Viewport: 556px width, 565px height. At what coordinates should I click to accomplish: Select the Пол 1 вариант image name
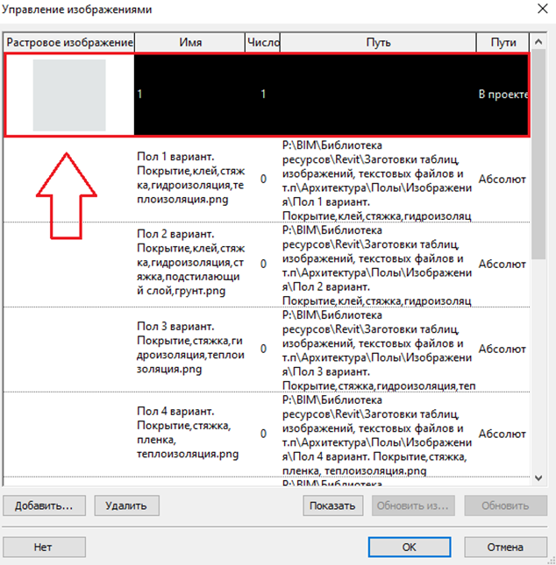[x=190, y=178]
